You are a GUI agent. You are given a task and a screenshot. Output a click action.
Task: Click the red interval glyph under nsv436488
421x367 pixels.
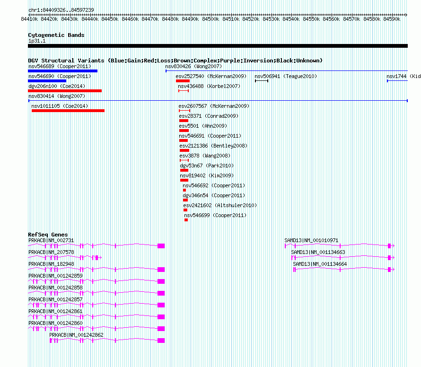(x=184, y=91)
